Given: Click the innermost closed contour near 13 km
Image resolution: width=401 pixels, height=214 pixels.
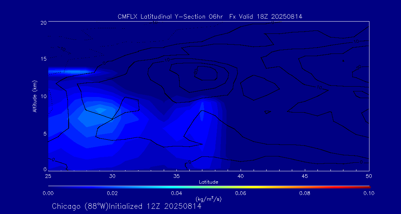Looking at the screenshot, I should pos(203,73).
